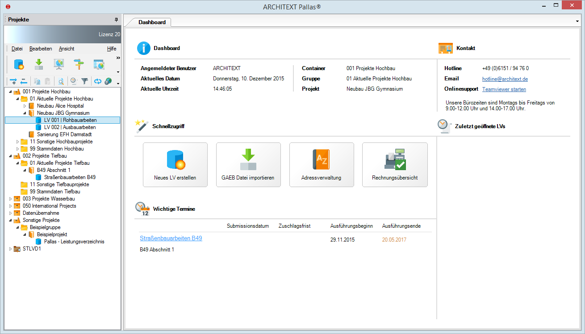The height and width of the screenshot is (334, 585).
Task: Click the green import arrow toolbar icon
Action: click(x=39, y=64)
